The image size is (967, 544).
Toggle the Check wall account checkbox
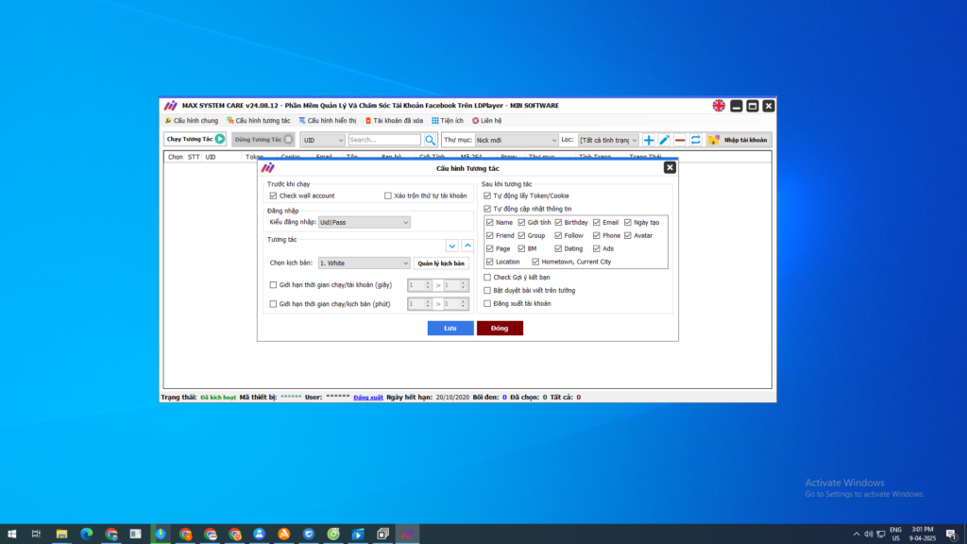(x=272, y=195)
